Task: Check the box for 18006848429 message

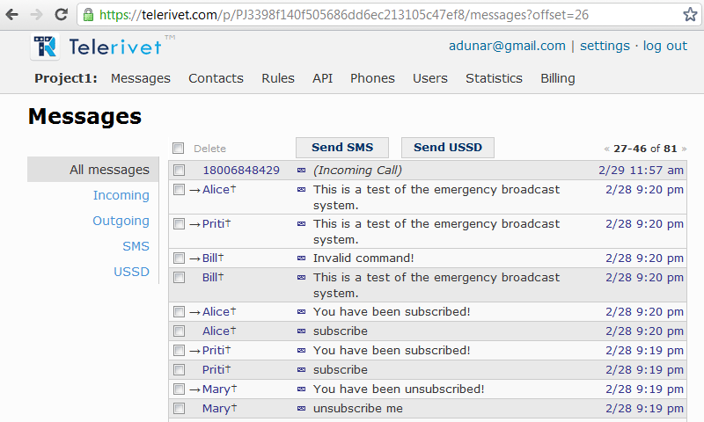Action: point(180,171)
